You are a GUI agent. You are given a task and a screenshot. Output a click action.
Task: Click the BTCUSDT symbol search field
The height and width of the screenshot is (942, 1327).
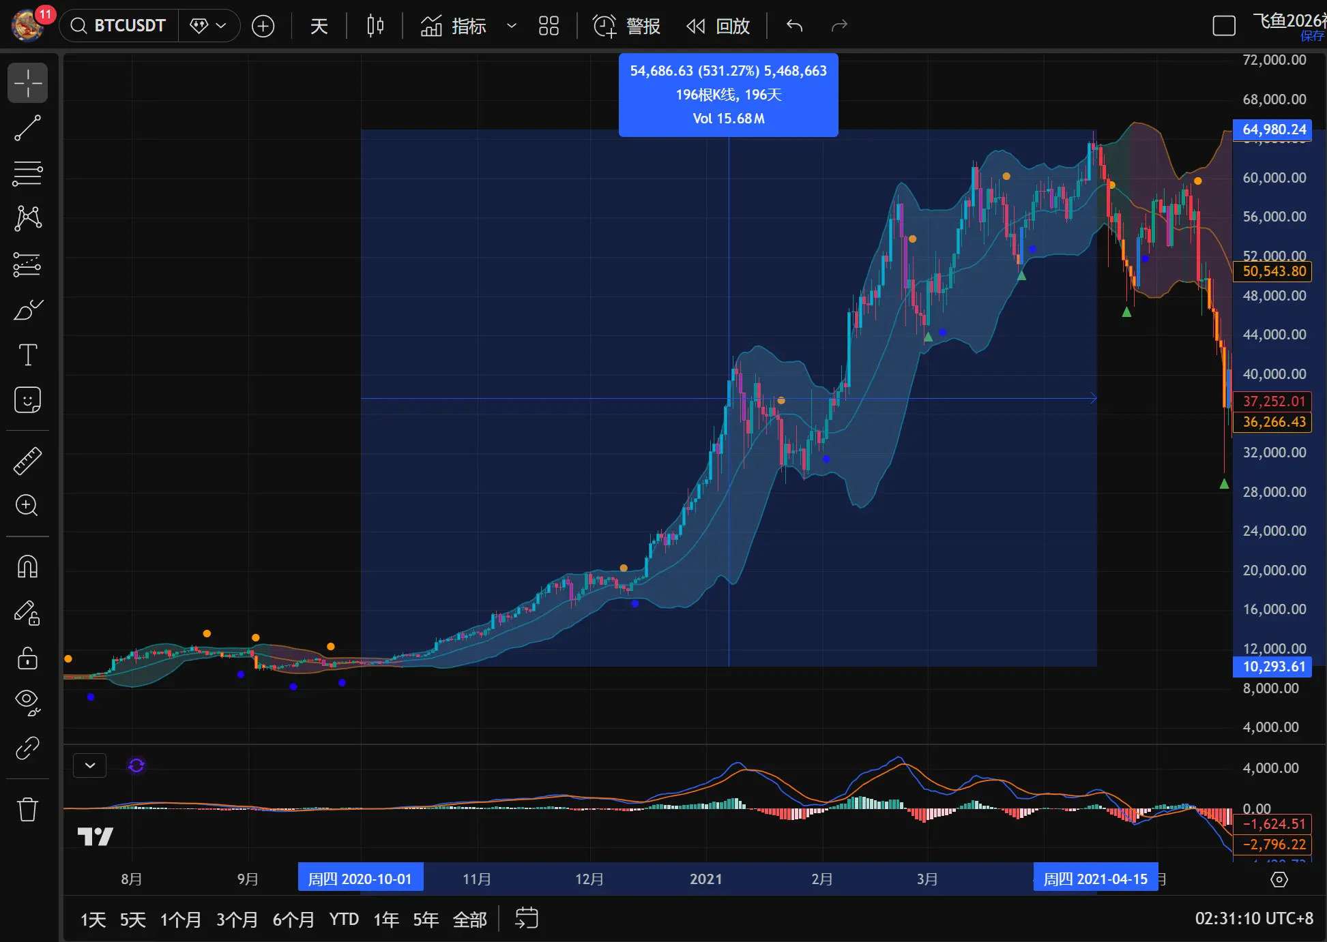click(x=120, y=26)
